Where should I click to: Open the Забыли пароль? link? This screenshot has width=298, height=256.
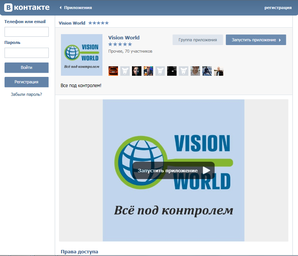coord(26,94)
